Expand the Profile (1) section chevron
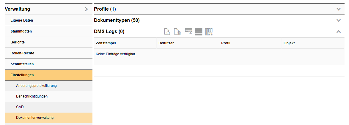 pyautogui.click(x=339, y=9)
